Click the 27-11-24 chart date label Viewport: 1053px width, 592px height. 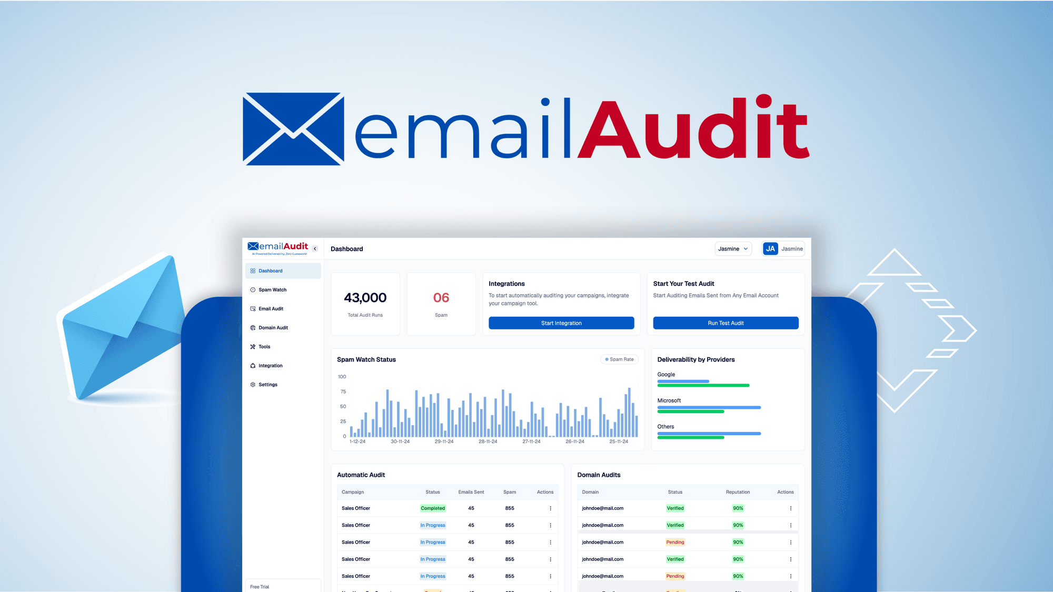tap(531, 442)
